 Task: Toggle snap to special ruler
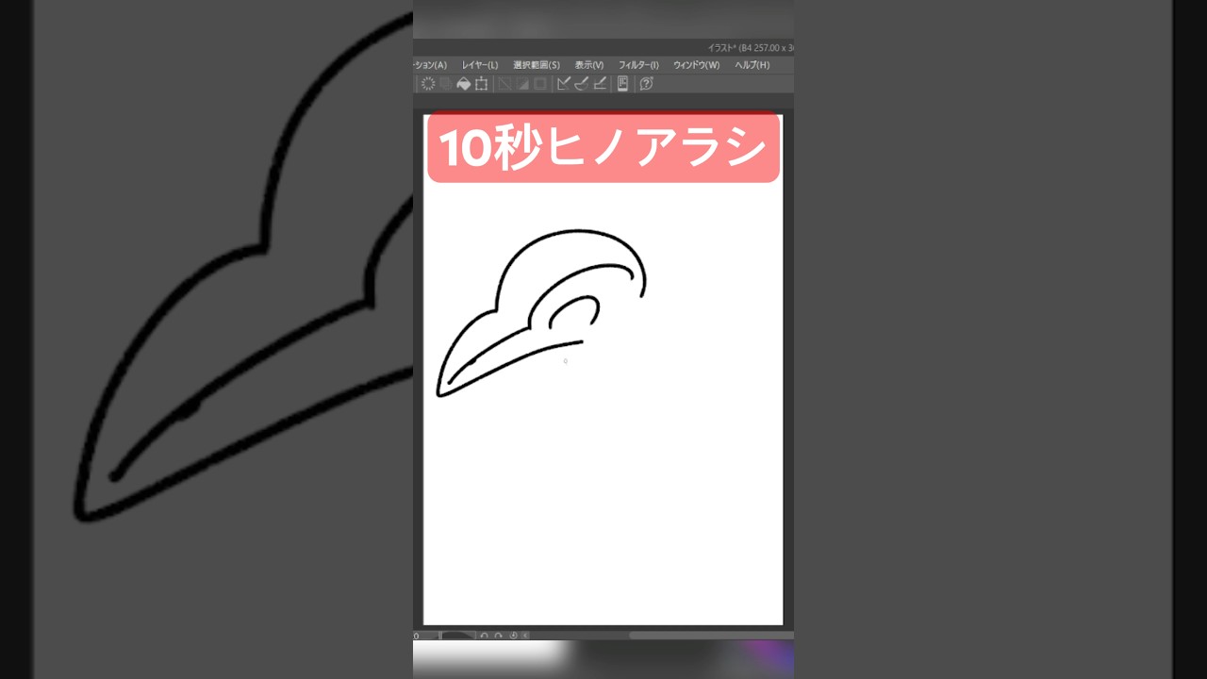[x=579, y=83]
